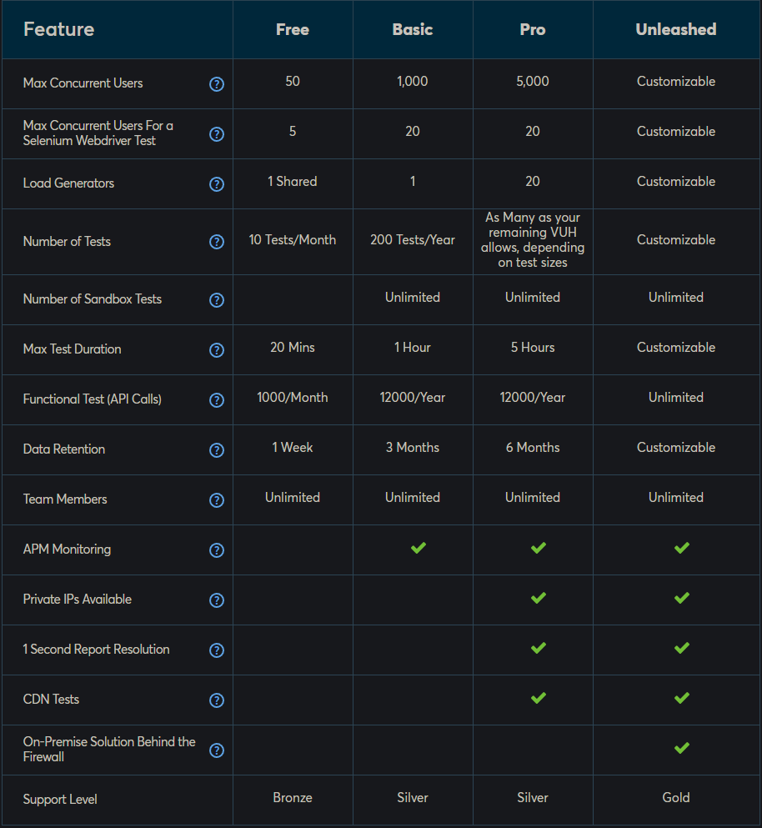Click Selenium Webdriver Test help icon
This screenshot has width=762, height=828.
217,134
